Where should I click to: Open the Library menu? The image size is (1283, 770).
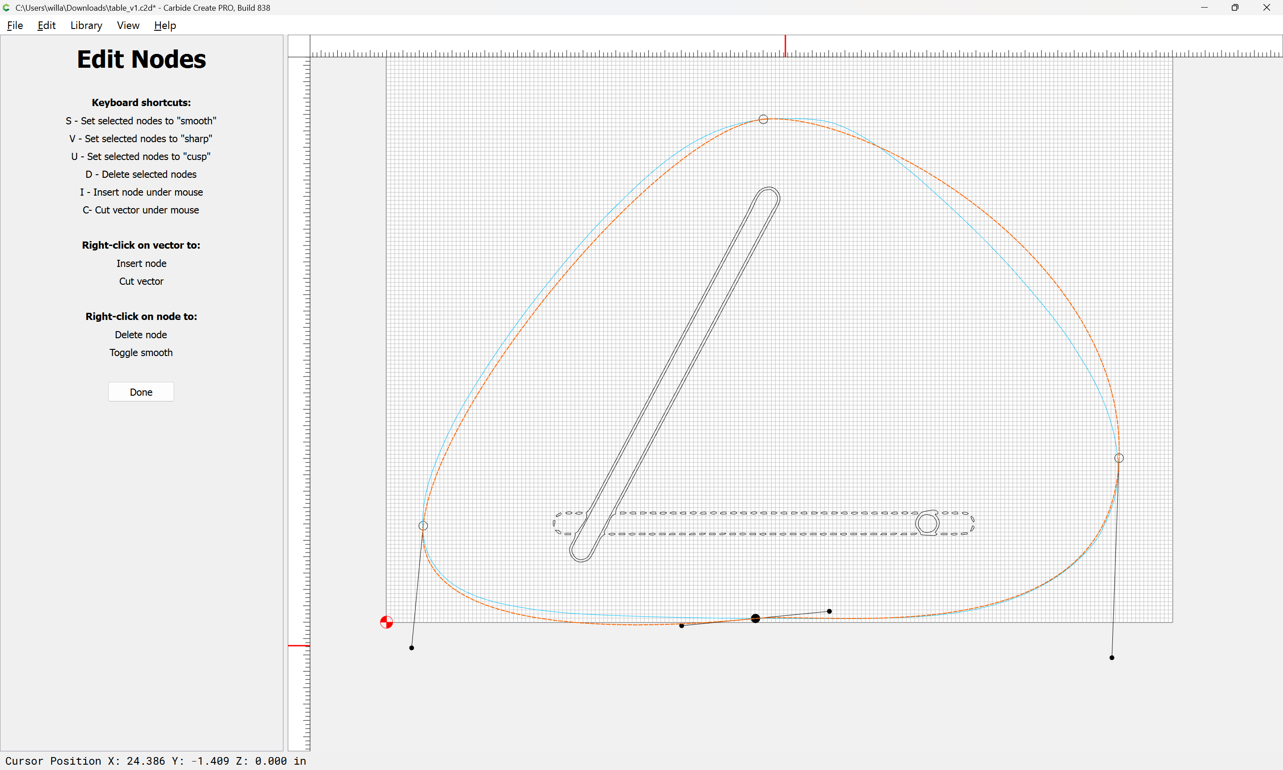point(86,25)
